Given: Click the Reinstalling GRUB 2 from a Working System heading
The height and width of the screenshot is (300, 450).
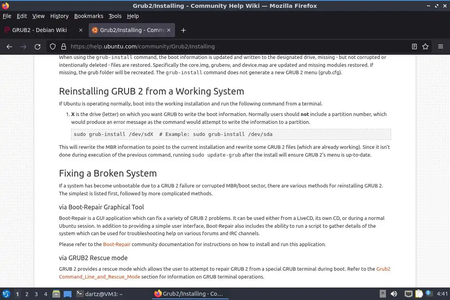Looking at the screenshot, I should click(x=152, y=91).
